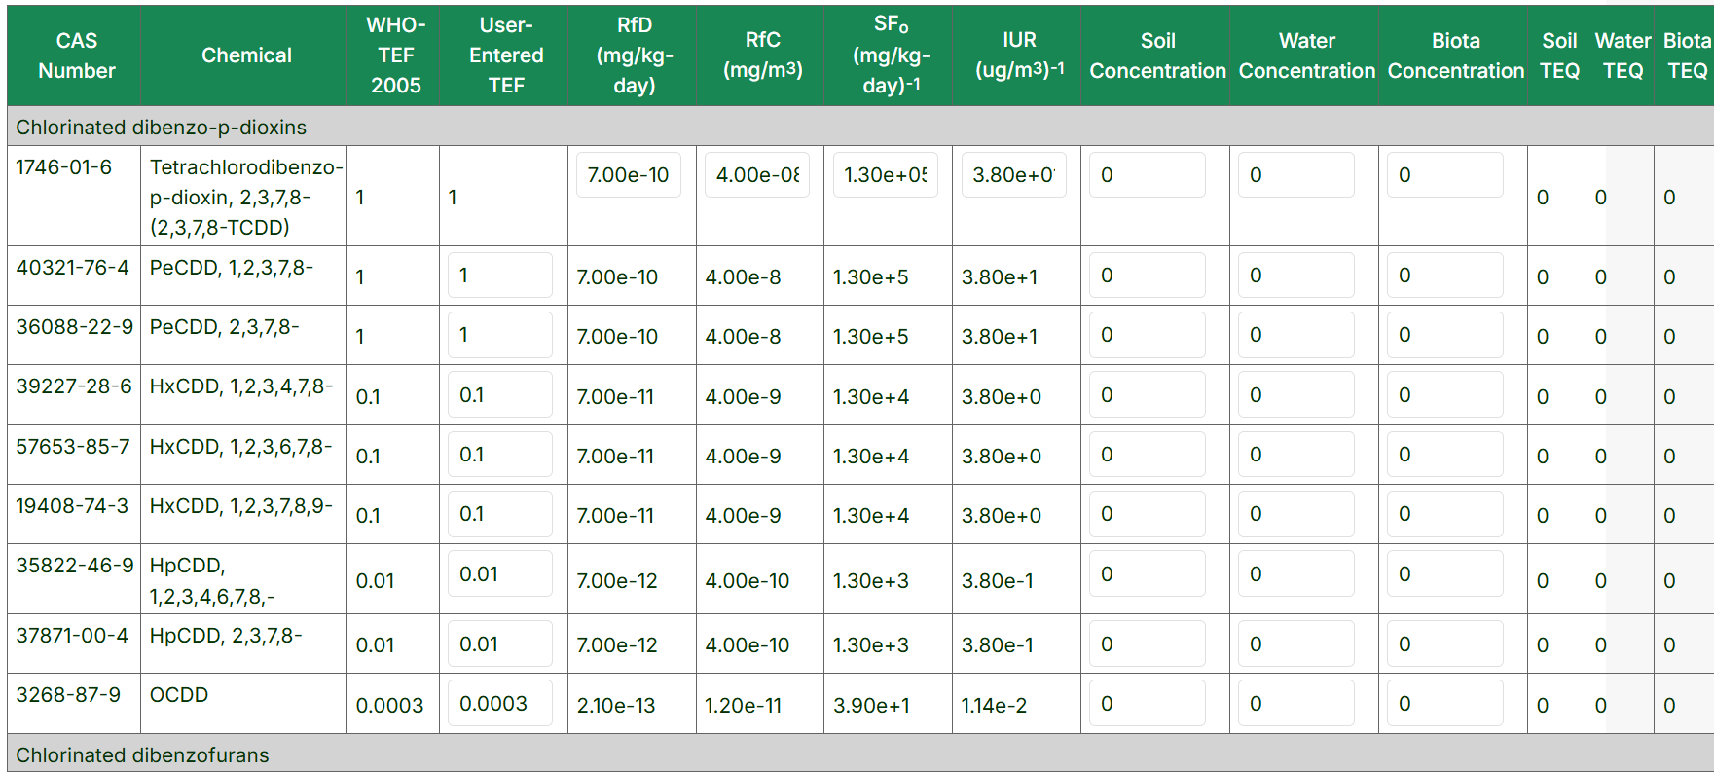Click User-Entered TEF for HpCDD, 2,3,7,8-

(499, 644)
